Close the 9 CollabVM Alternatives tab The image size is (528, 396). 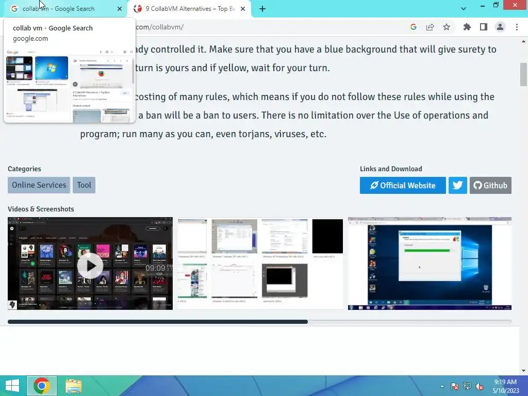click(243, 9)
